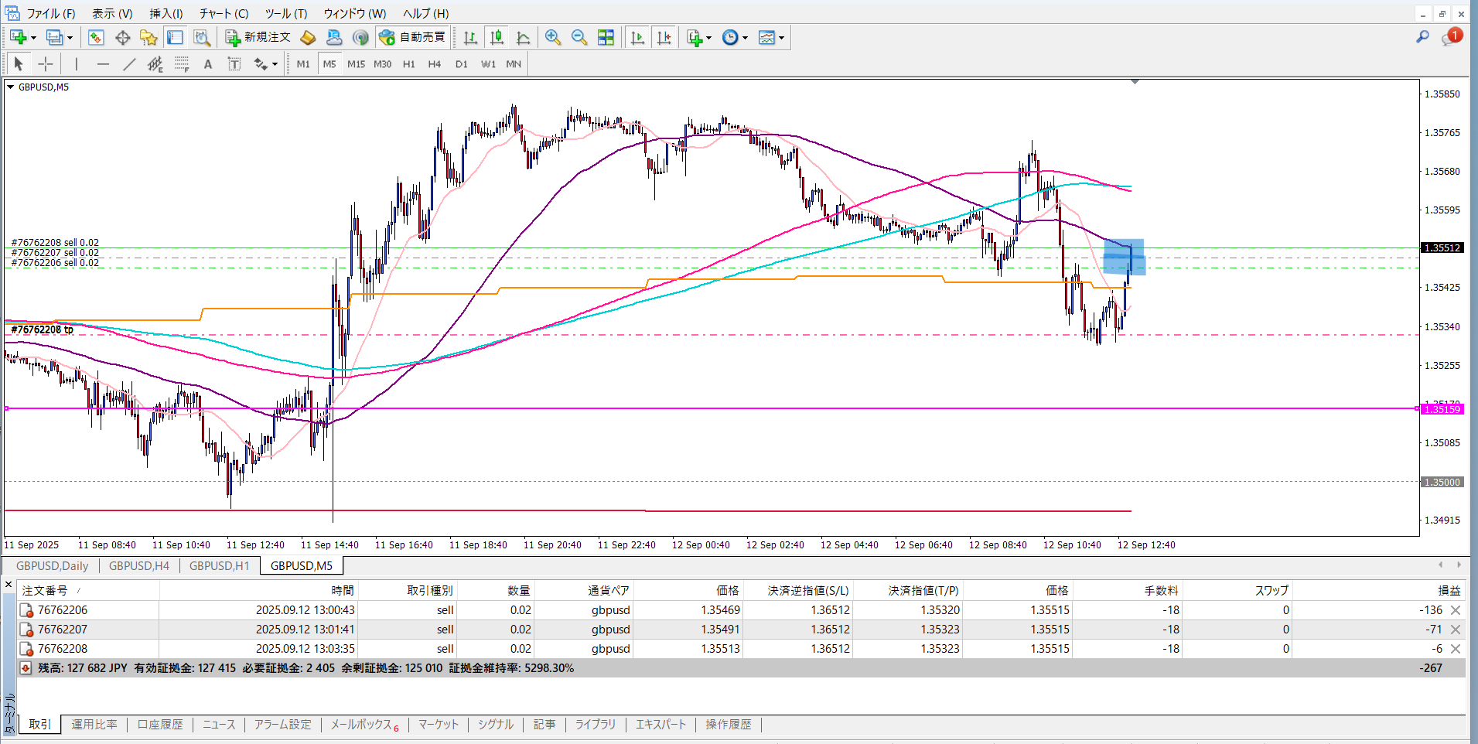Image resolution: width=1478 pixels, height=744 pixels.
Task: Open the chart templates dropdown
Action: pos(782,38)
